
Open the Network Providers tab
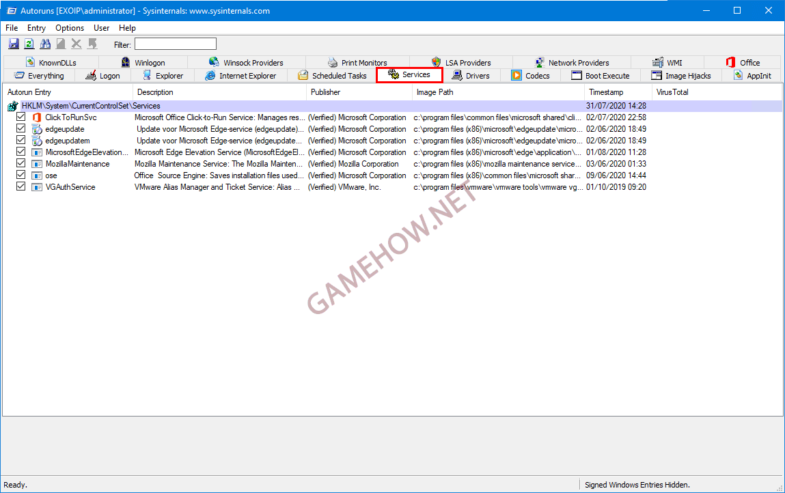[x=572, y=63]
